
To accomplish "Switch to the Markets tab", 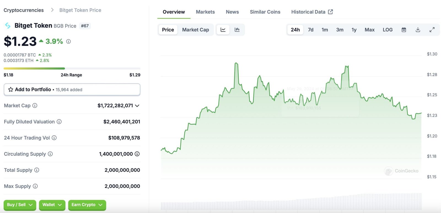I will 205,12.
